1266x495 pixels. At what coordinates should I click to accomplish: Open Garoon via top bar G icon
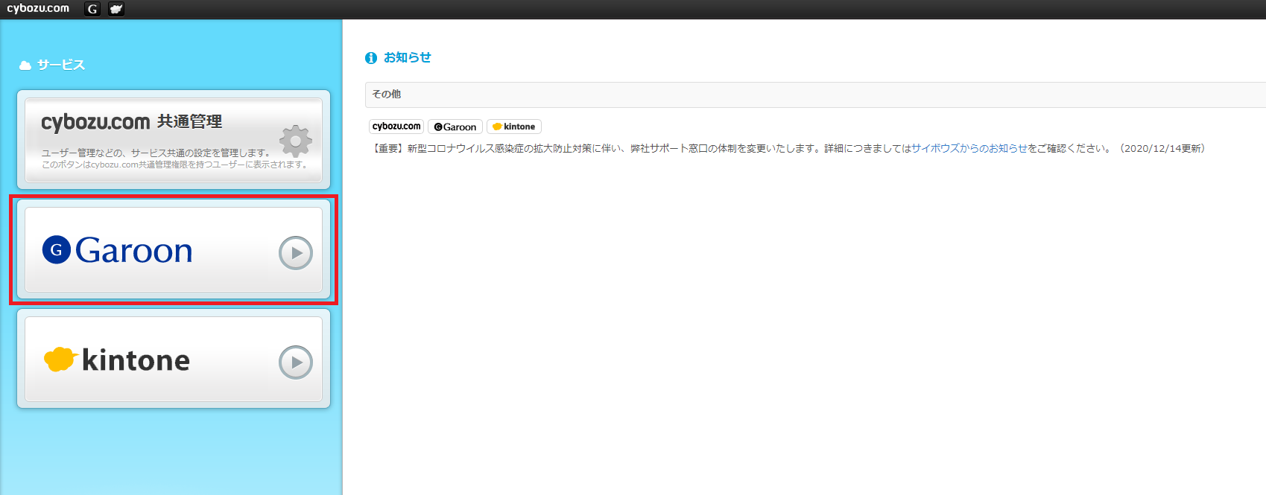click(x=92, y=9)
